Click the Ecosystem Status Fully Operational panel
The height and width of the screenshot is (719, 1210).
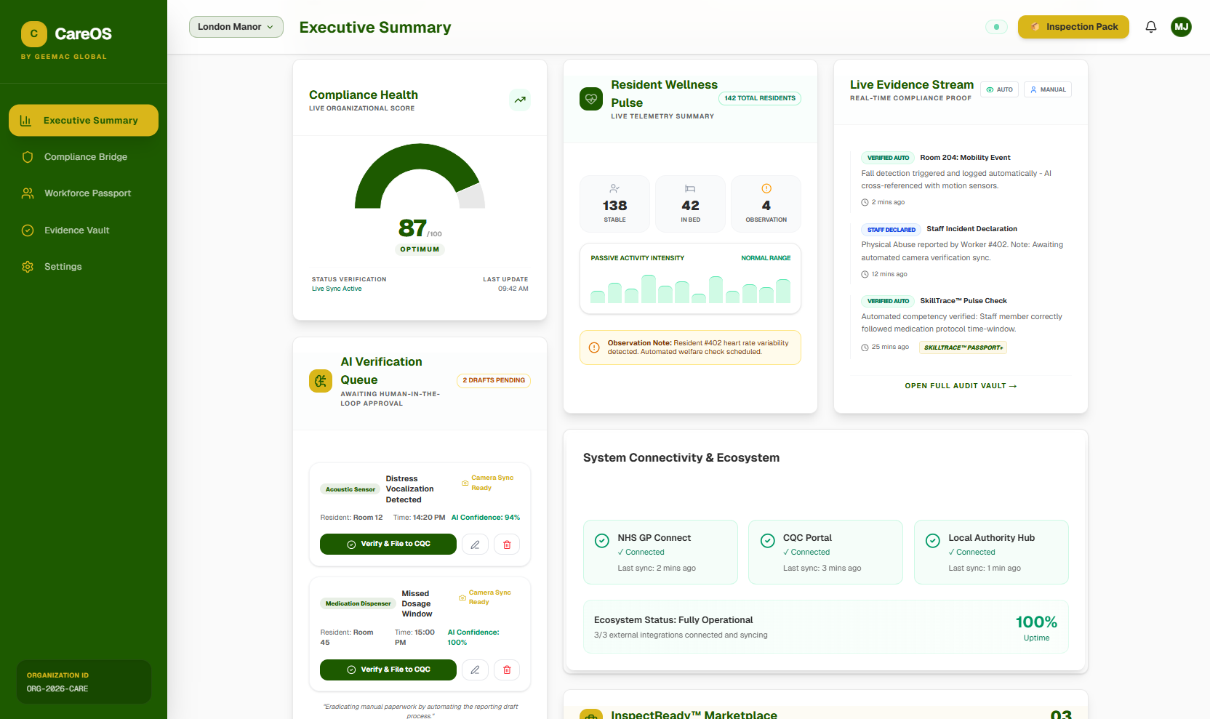[825, 627]
